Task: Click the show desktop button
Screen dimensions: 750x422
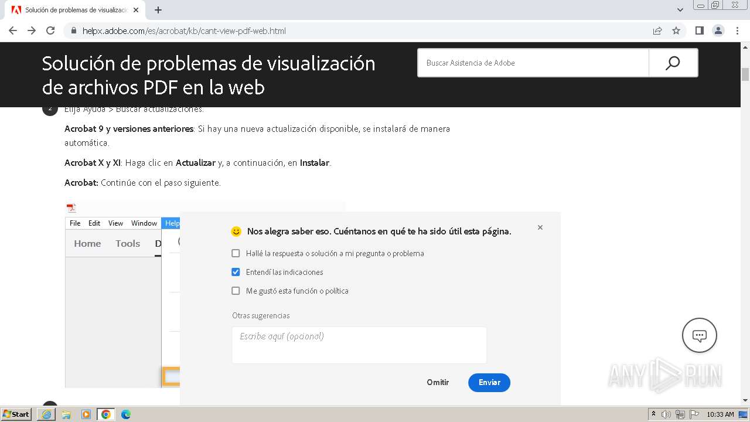Action: (x=744, y=414)
